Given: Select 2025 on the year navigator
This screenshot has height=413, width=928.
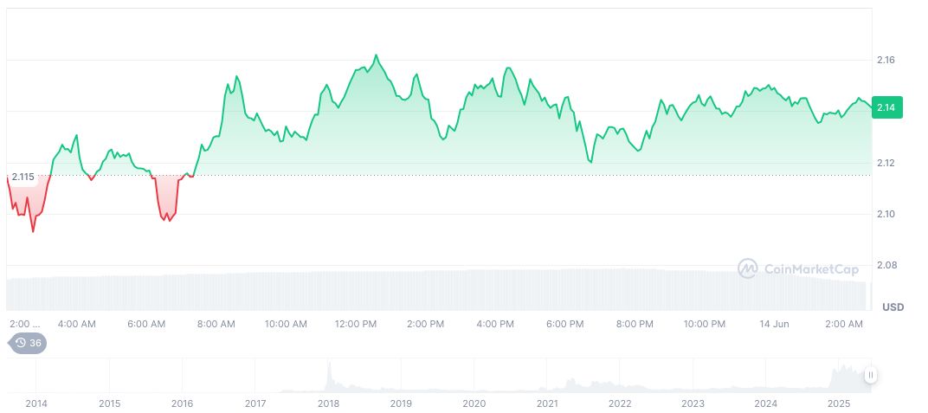Looking at the screenshot, I should point(839,403).
